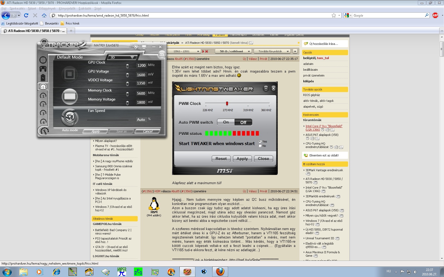This screenshot has height=277, width=444.
Task: Open the Windows Start menu
Action: [x=7, y=271]
